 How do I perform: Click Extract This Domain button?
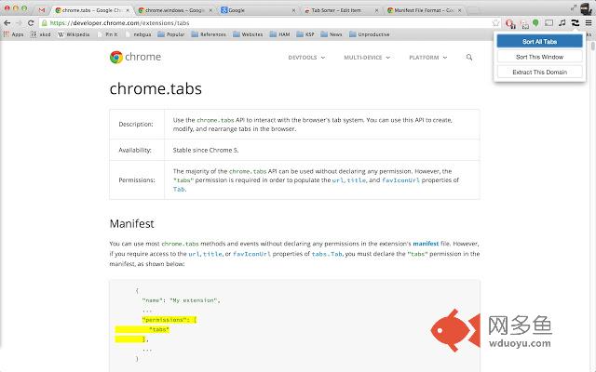click(539, 72)
